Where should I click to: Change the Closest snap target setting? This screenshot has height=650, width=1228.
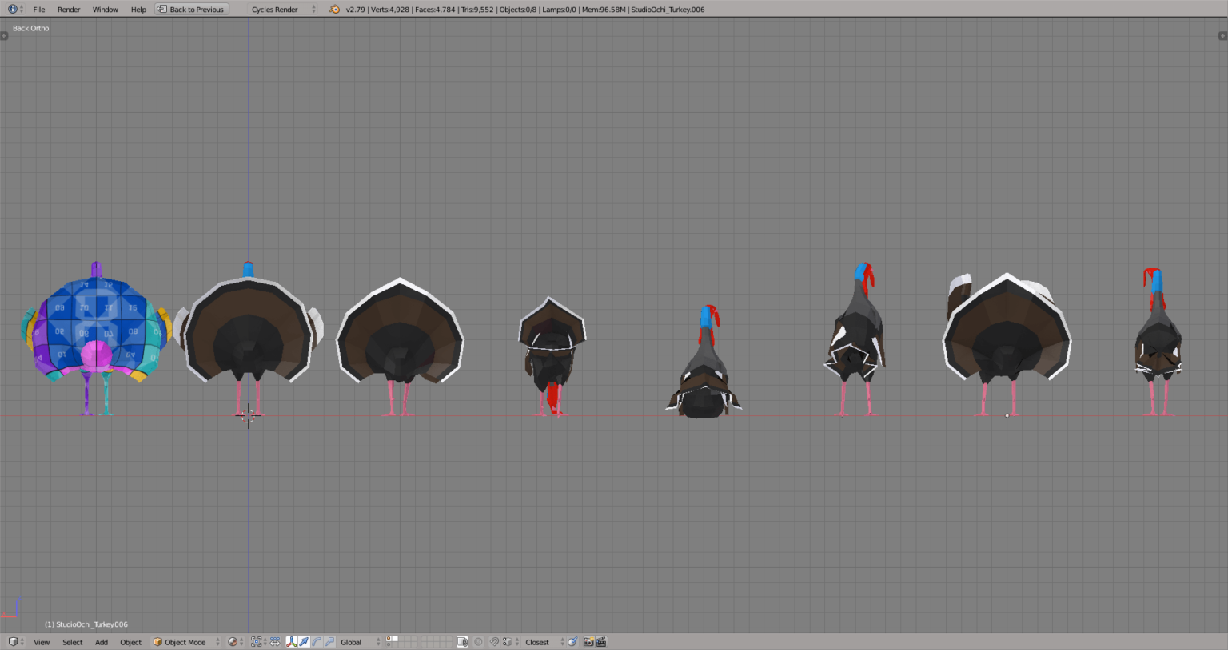(537, 641)
